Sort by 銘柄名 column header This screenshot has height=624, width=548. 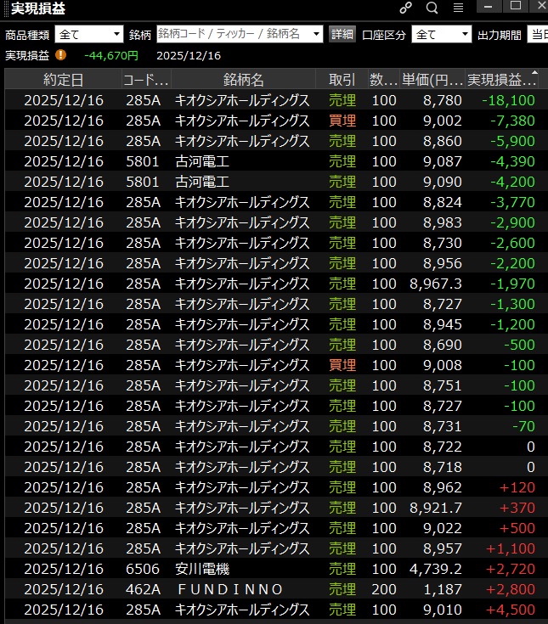pyautogui.click(x=243, y=80)
